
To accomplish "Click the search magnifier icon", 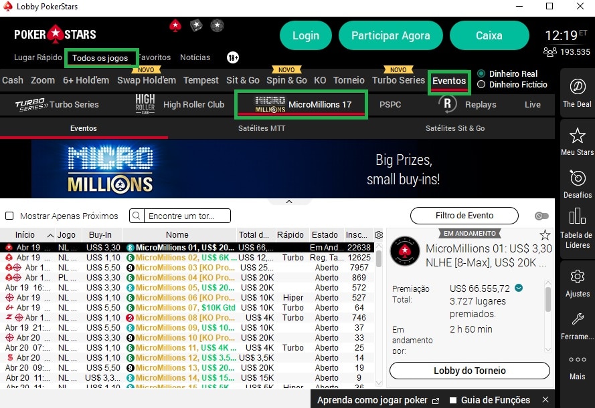I will [137, 216].
